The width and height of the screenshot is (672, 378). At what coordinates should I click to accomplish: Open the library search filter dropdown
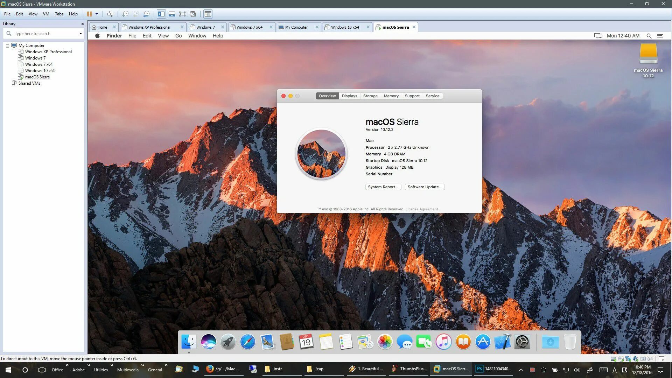click(x=80, y=34)
